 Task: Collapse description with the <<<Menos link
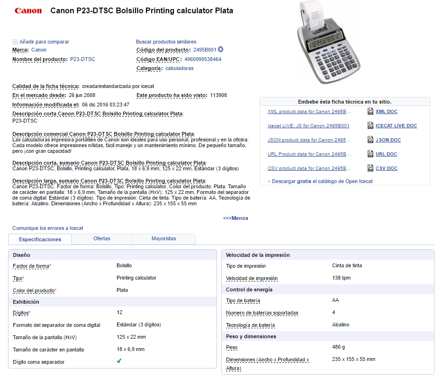[235, 218]
